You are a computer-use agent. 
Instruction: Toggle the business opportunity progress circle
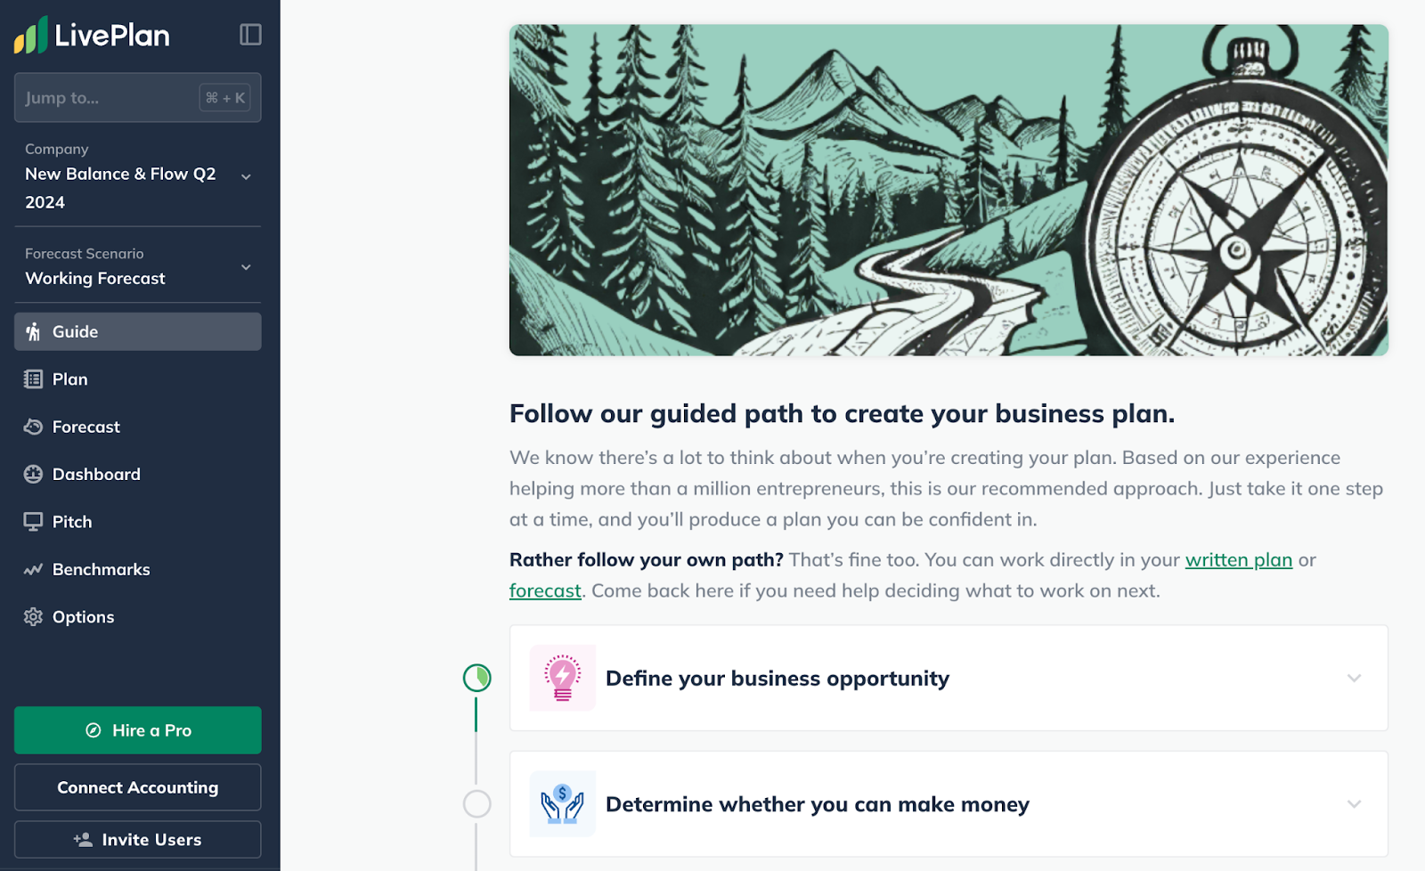476,678
